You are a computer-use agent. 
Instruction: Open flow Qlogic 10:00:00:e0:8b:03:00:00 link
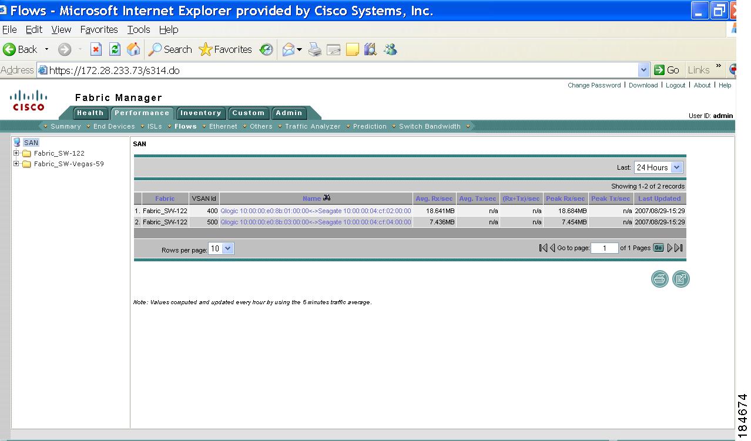(316, 223)
